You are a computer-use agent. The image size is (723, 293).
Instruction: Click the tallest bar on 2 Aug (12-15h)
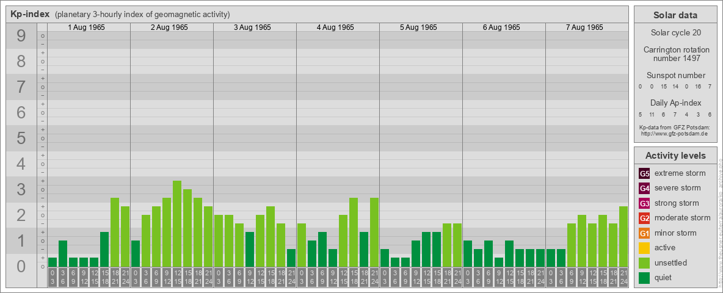click(177, 224)
